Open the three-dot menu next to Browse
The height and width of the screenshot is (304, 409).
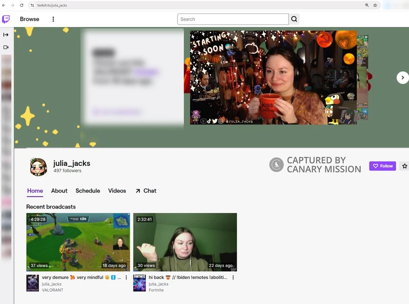tap(53, 19)
